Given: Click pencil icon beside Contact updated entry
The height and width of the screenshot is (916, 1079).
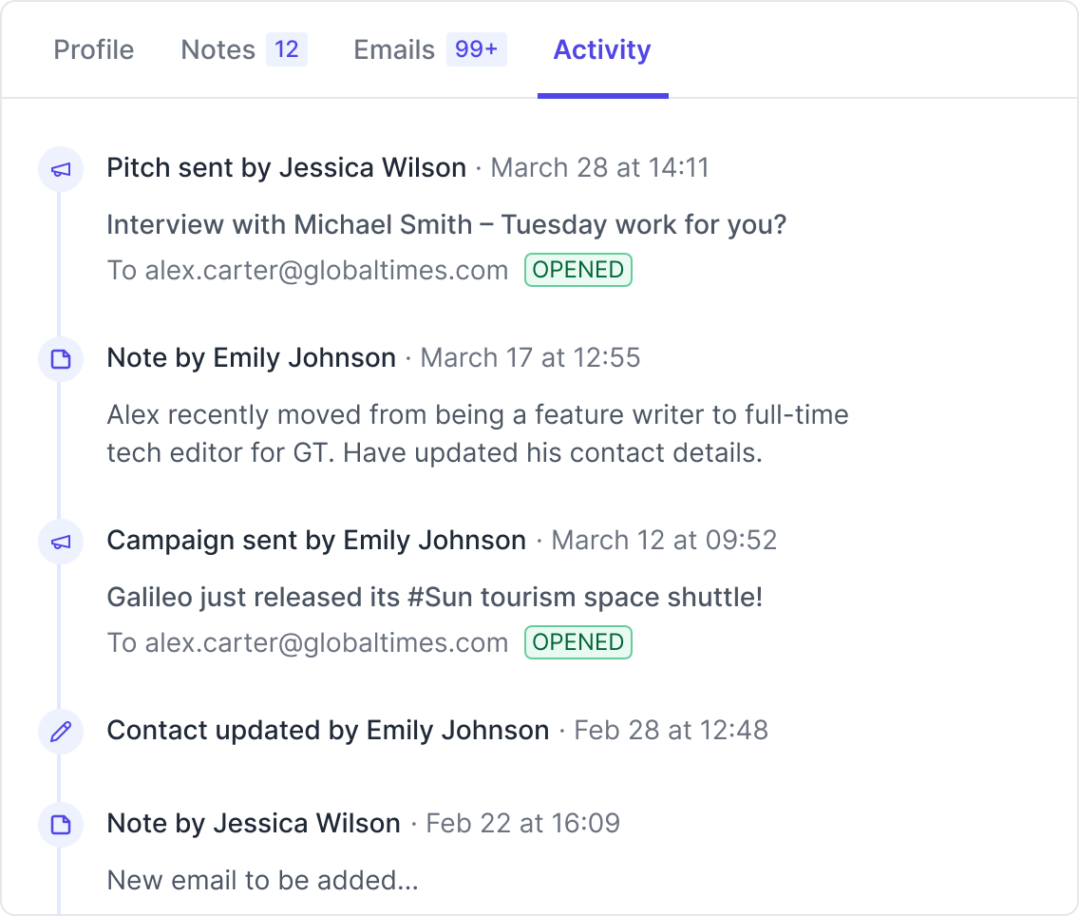Looking at the screenshot, I should (x=61, y=731).
